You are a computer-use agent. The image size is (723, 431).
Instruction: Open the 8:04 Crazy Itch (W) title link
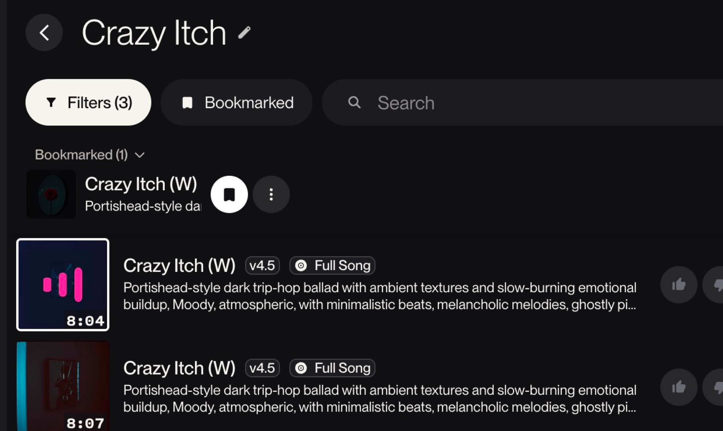[x=179, y=265]
